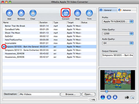Click the Destination path field
Viewport: 139px width, 104px height.
pyautogui.click(x=39, y=94)
